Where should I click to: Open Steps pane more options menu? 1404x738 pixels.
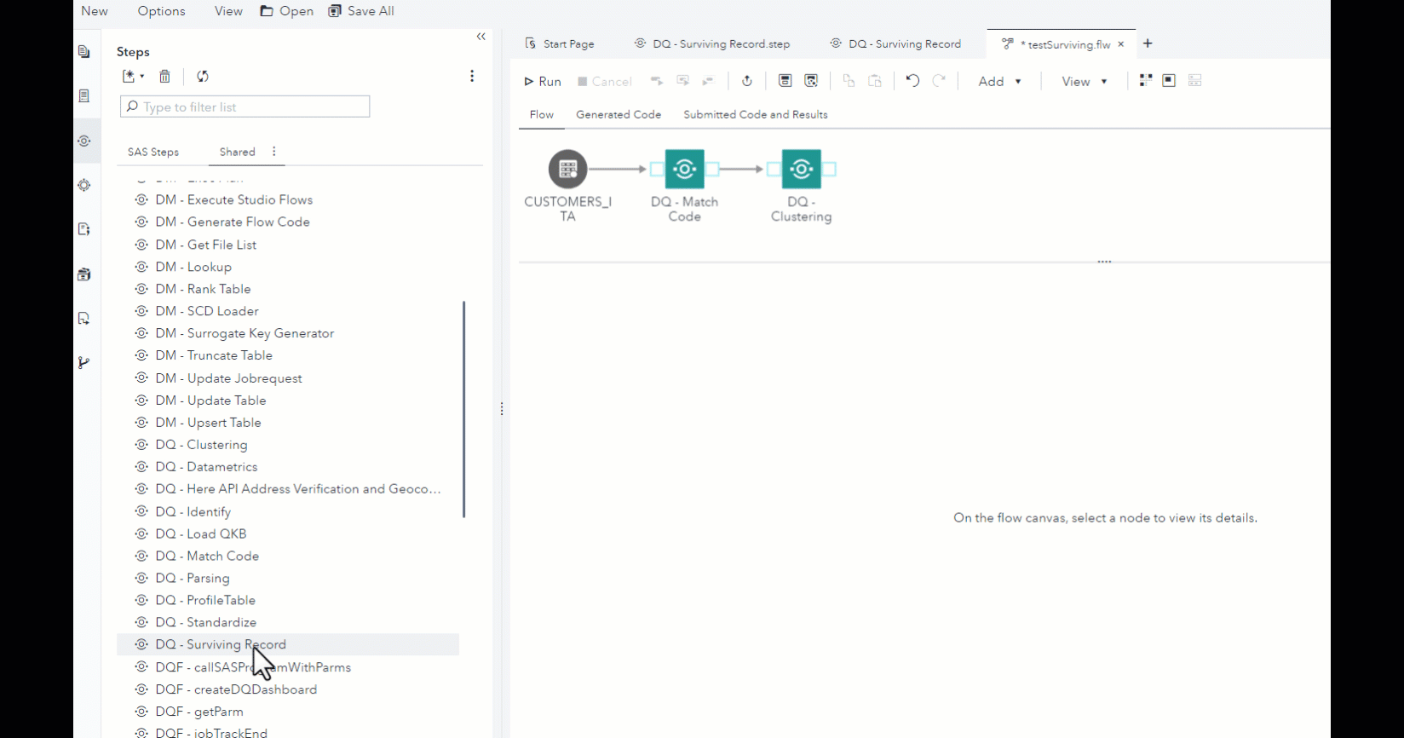(472, 76)
